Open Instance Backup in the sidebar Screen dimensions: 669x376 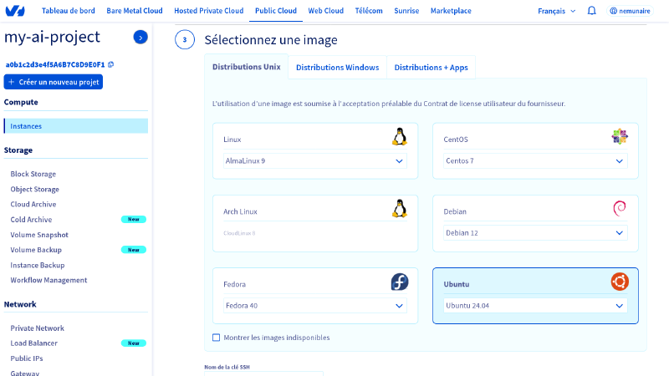tap(38, 265)
